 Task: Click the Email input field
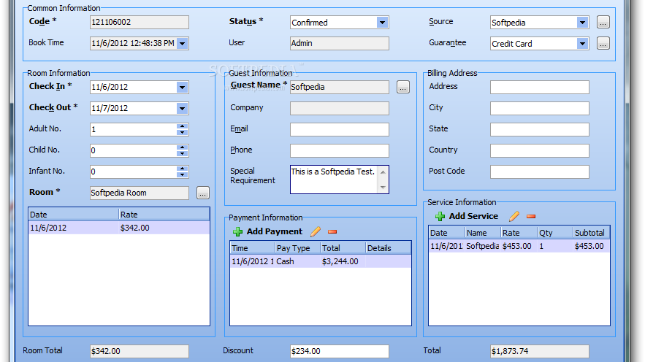click(340, 129)
